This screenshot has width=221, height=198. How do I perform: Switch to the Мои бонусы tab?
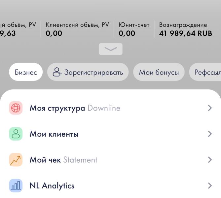[x=159, y=72]
